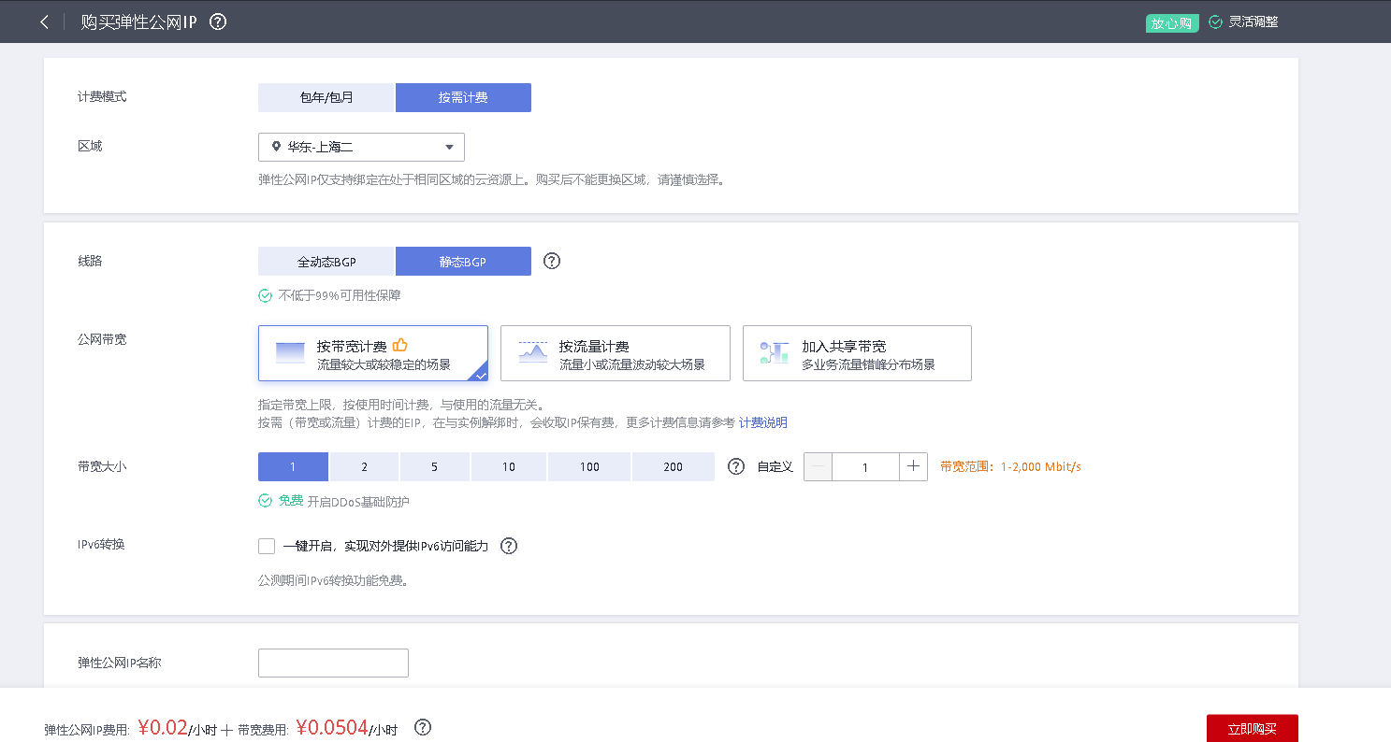Select 按流量计费 bandwidth card
Screen dimensions: 1391x742
[616, 353]
